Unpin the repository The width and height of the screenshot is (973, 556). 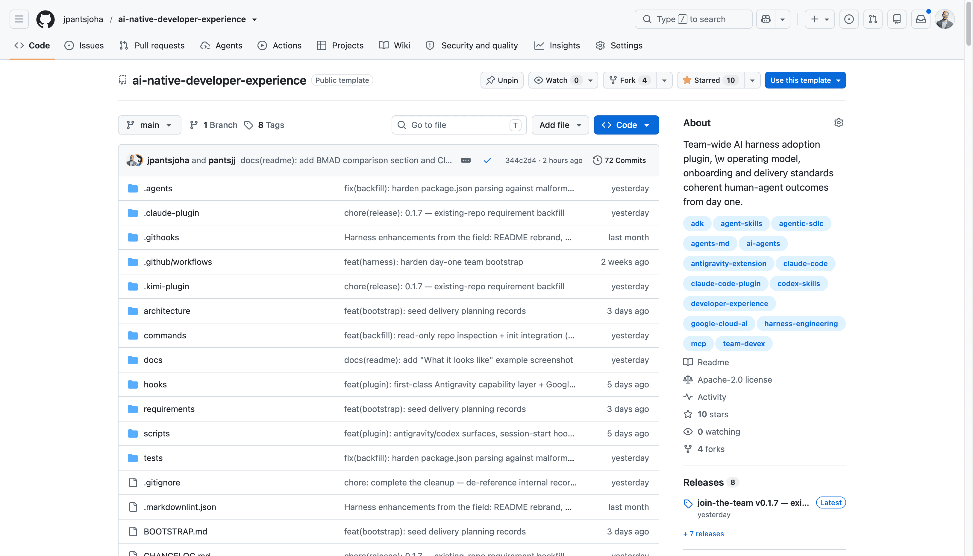pyautogui.click(x=502, y=80)
